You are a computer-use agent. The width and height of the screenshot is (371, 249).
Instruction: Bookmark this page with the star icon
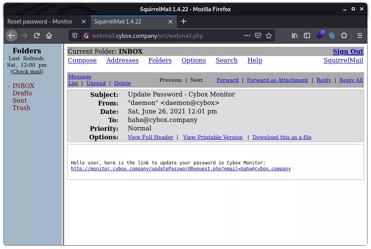(269, 36)
